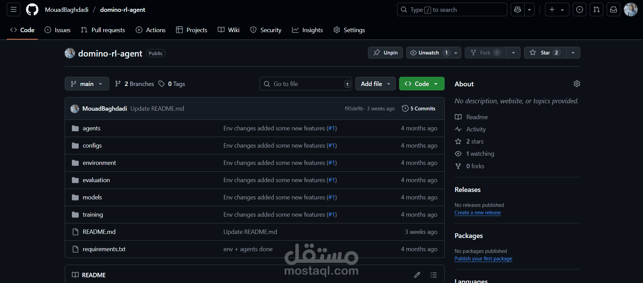This screenshot has height=283, width=643.
Task: Open the Releases heading link
Action: pyautogui.click(x=467, y=190)
